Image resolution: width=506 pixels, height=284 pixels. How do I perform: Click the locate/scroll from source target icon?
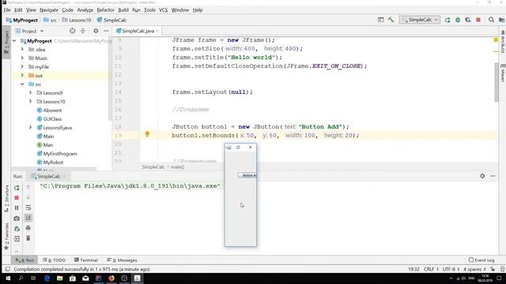pyautogui.click(x=72, y=31)
